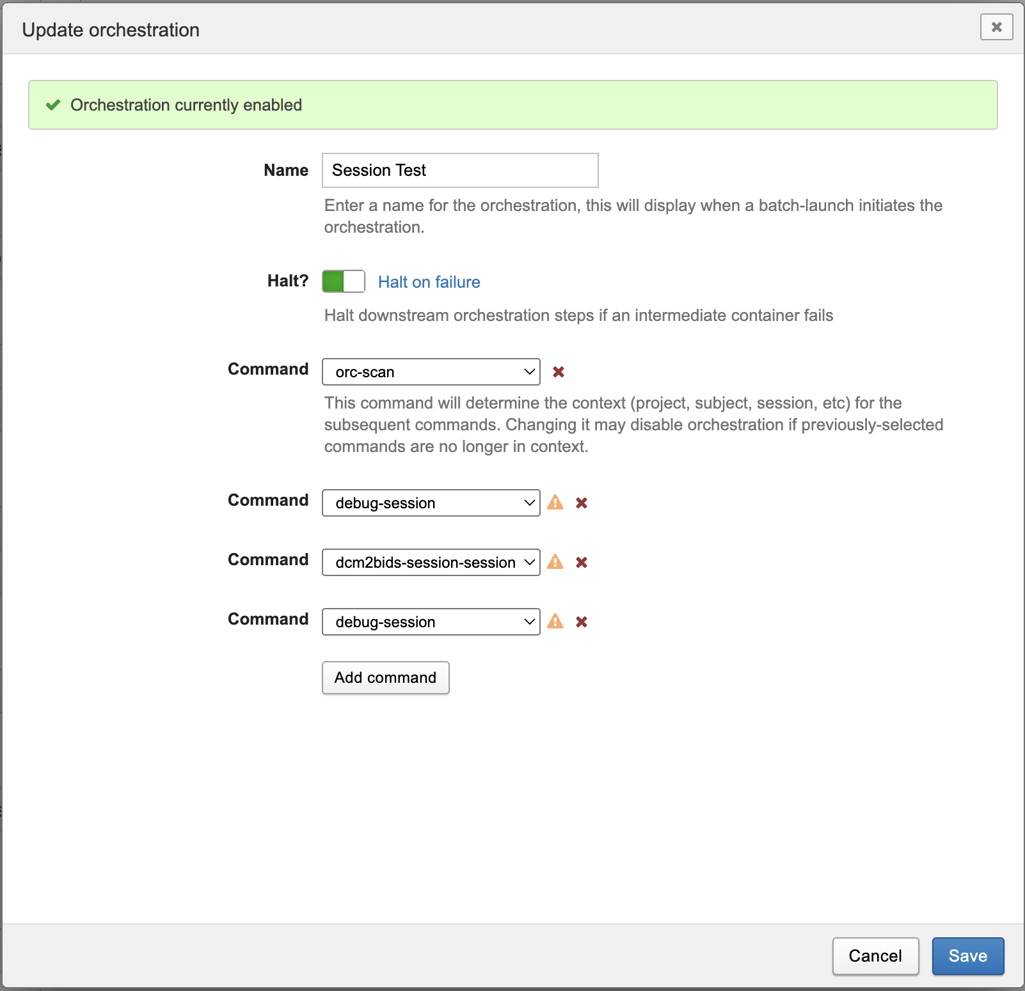Click warning icon beside last debug-session command

tap(555, 621)
